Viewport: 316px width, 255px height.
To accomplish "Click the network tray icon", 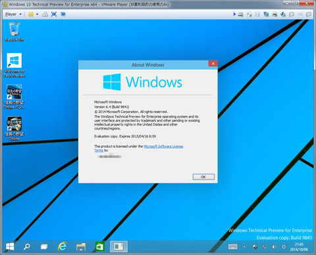I will click(265, 247).
